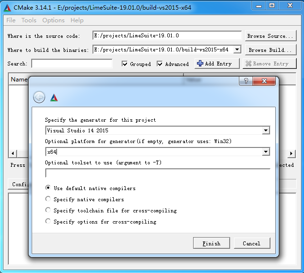The width and height of the screenshot is (304, 273).
Task: Click the source code path field
Action: click(167, 35)
